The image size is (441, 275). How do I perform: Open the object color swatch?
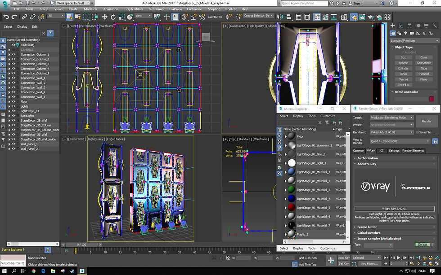[x=432, y=99]
